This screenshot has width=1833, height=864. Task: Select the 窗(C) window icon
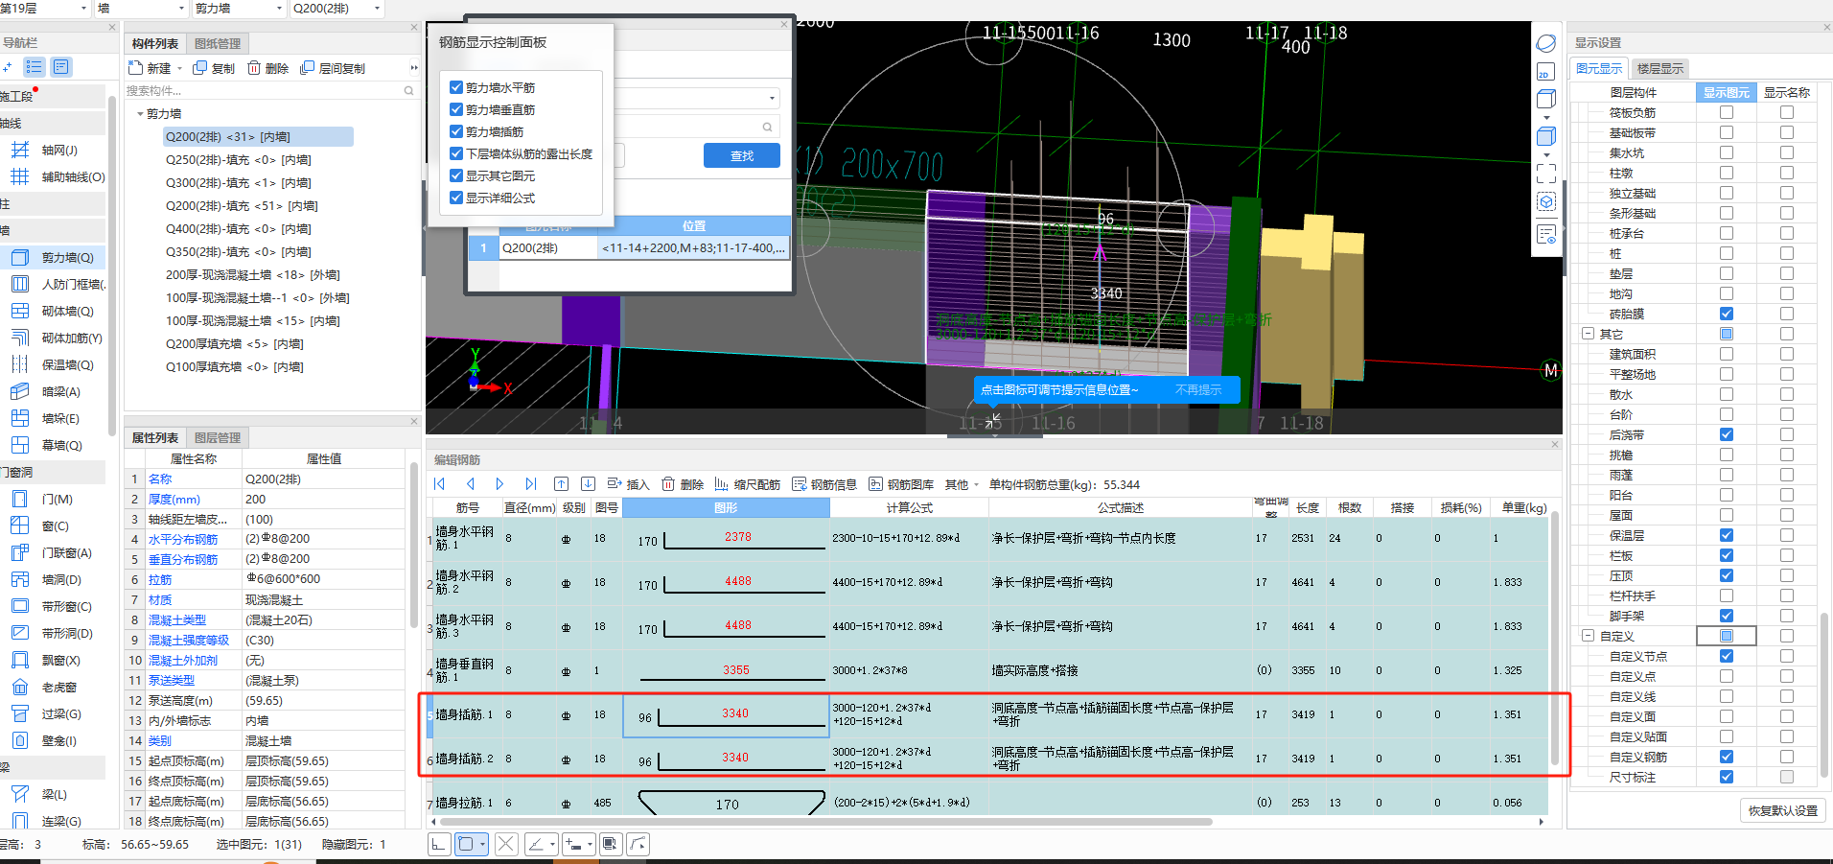click(20, 526)
